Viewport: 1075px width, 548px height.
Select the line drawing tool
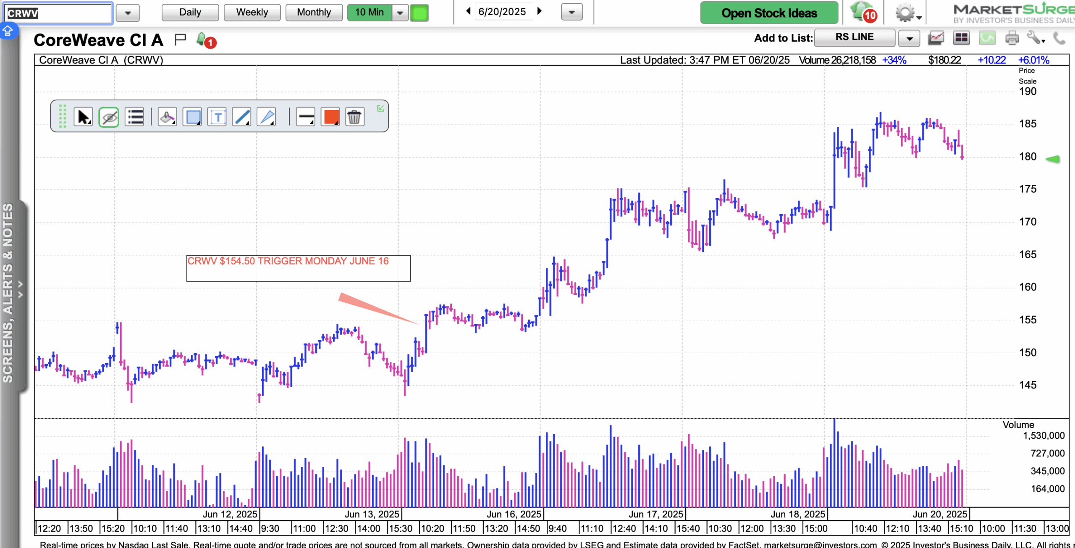pos(242,117)
